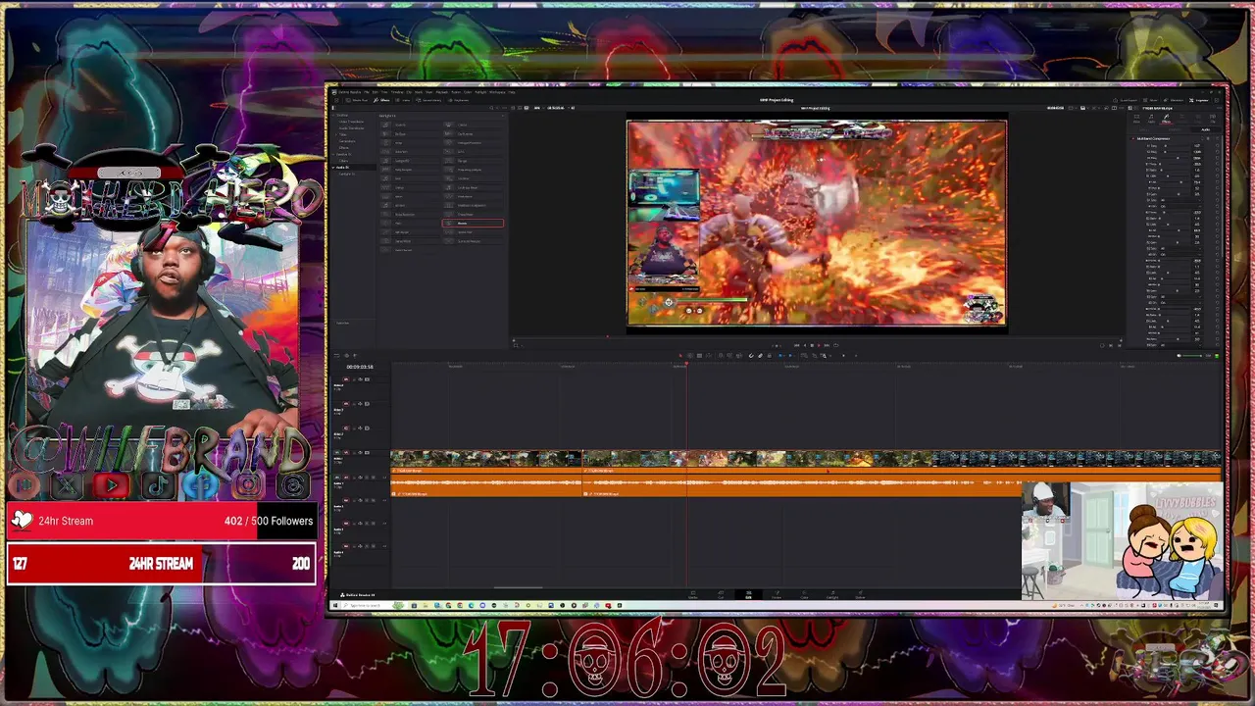
Task: Open the Video tab in the Inspector
Action: pyautogui.click(x=1136, y=119)
